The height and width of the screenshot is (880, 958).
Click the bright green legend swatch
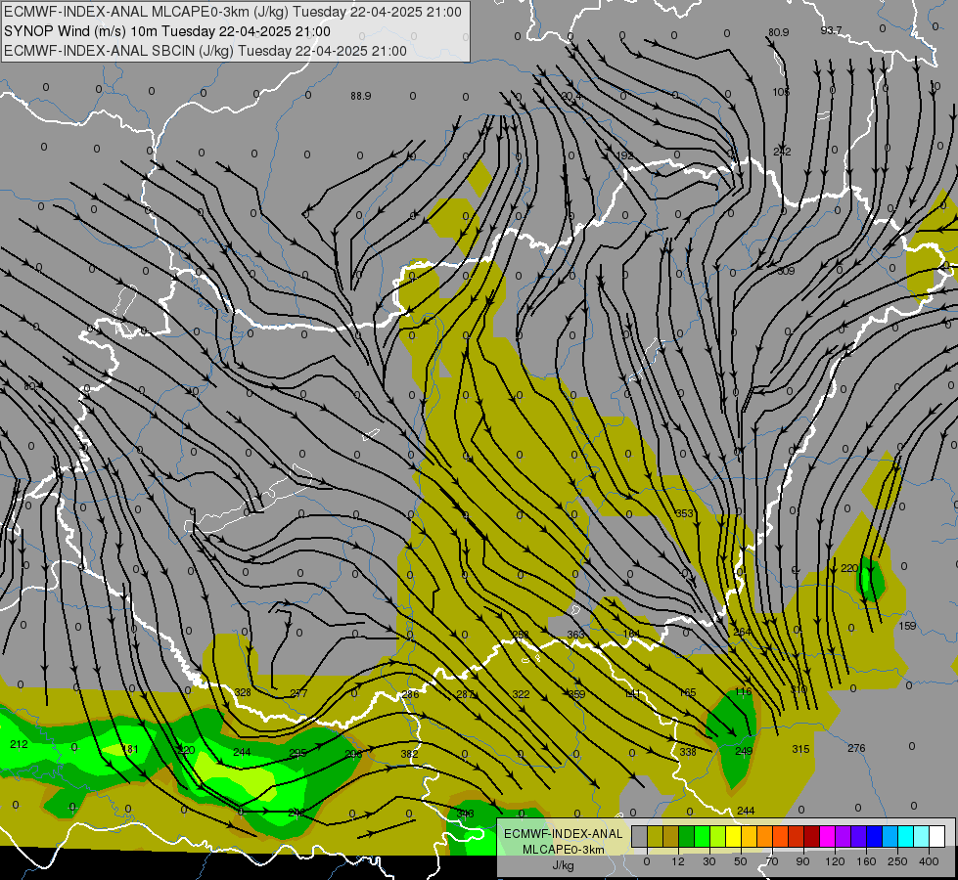coord(702,836)
